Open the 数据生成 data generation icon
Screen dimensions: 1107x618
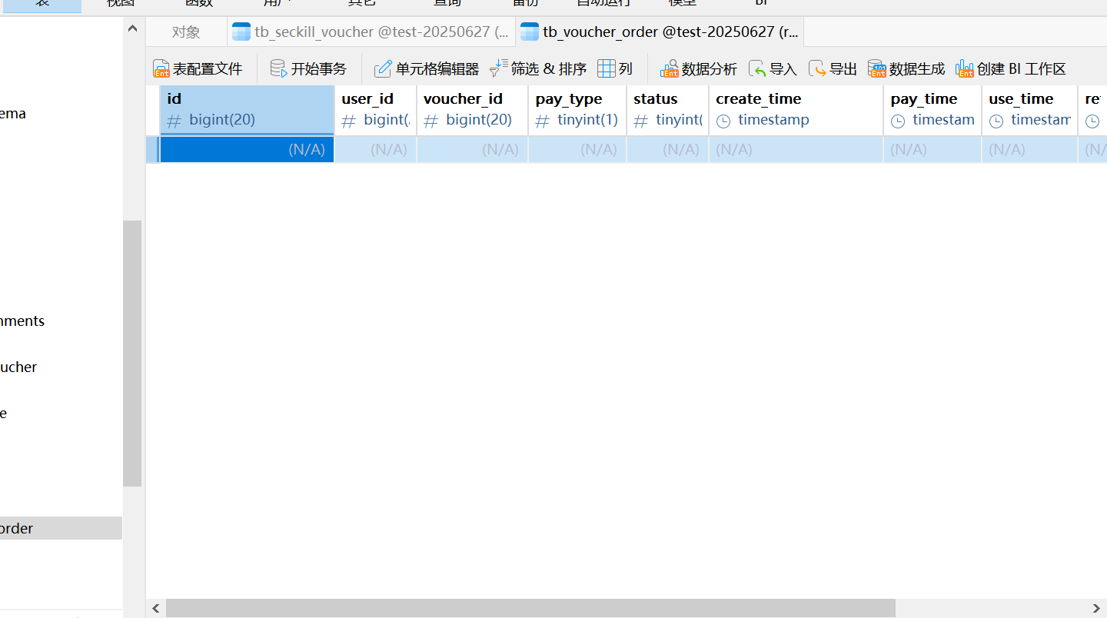877,69
